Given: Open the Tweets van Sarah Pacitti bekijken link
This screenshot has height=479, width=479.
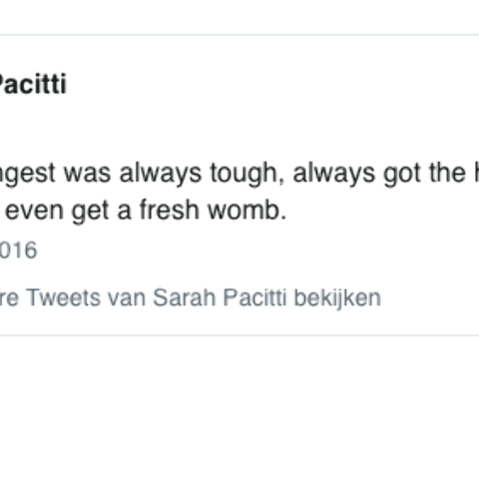Looking at the screenshot, I should (x=191, y=297).
